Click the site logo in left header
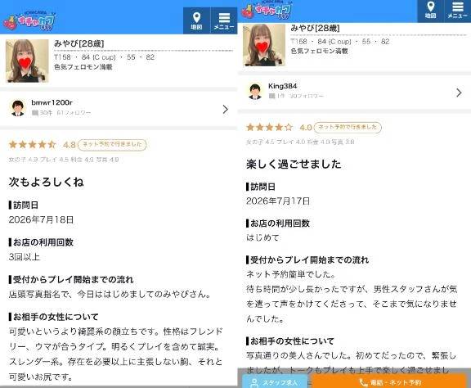 pos(29,20)
